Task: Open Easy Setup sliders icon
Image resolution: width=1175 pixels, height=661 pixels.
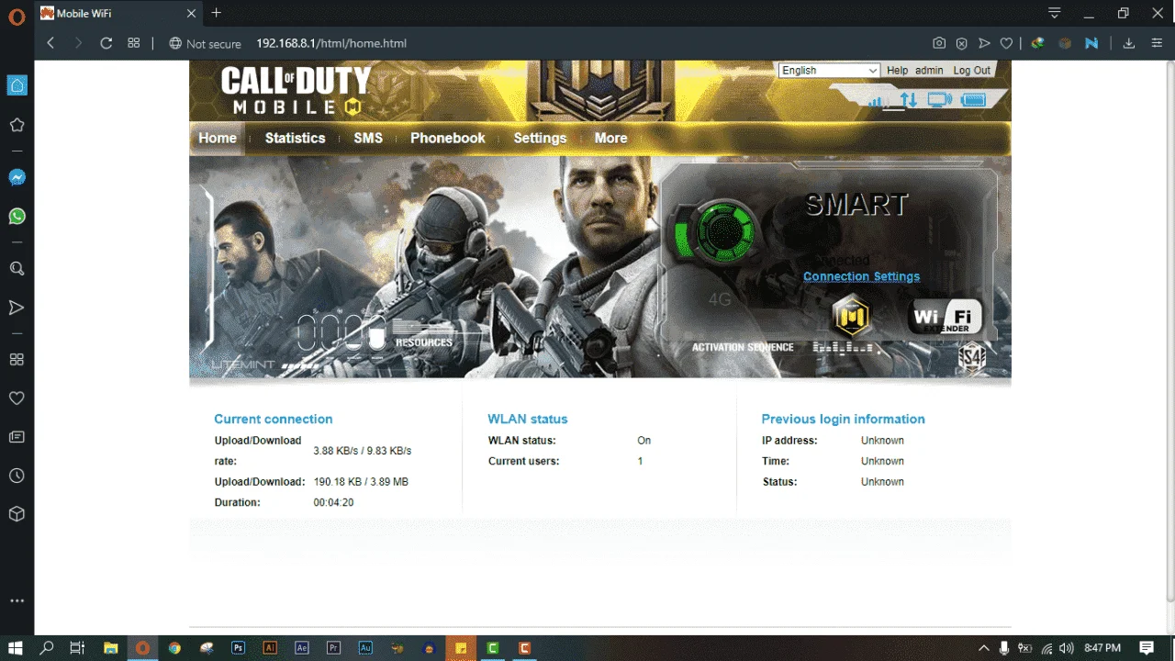Action: coord(1157,43)
